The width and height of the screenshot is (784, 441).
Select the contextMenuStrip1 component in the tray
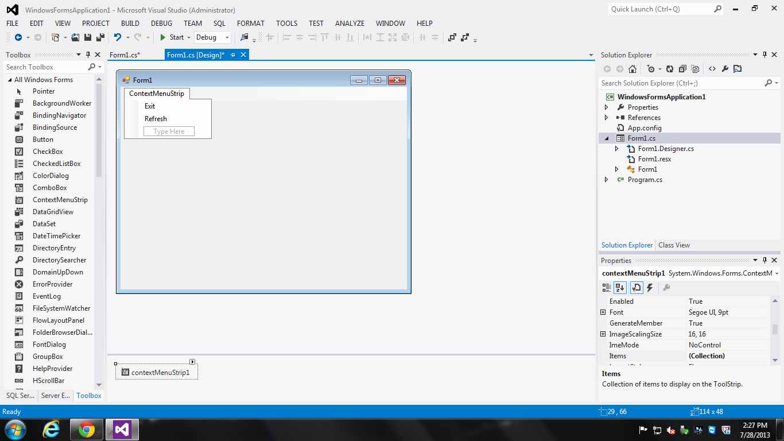click(x=156, y=372)
